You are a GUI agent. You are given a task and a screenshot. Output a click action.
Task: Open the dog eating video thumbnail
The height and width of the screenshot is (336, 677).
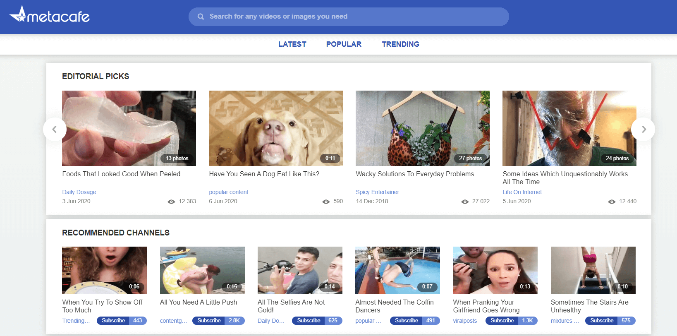275,128
